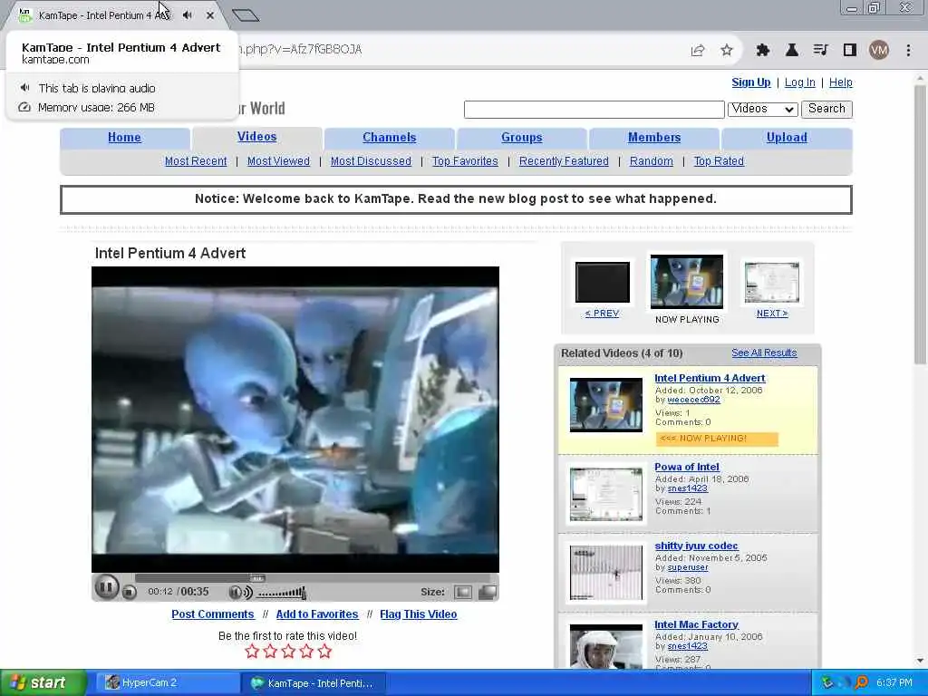Open the Intel Mac Factory video link
The image size is (928, 696).
[696, 624]
